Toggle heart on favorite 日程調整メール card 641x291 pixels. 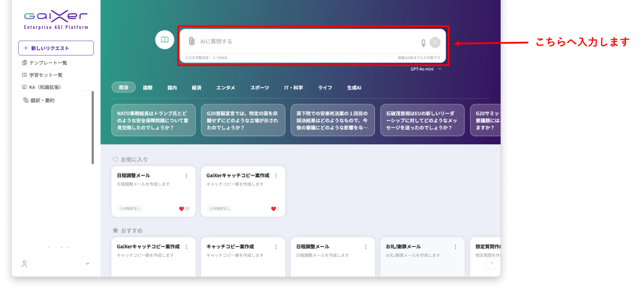(x=182, y=209)
